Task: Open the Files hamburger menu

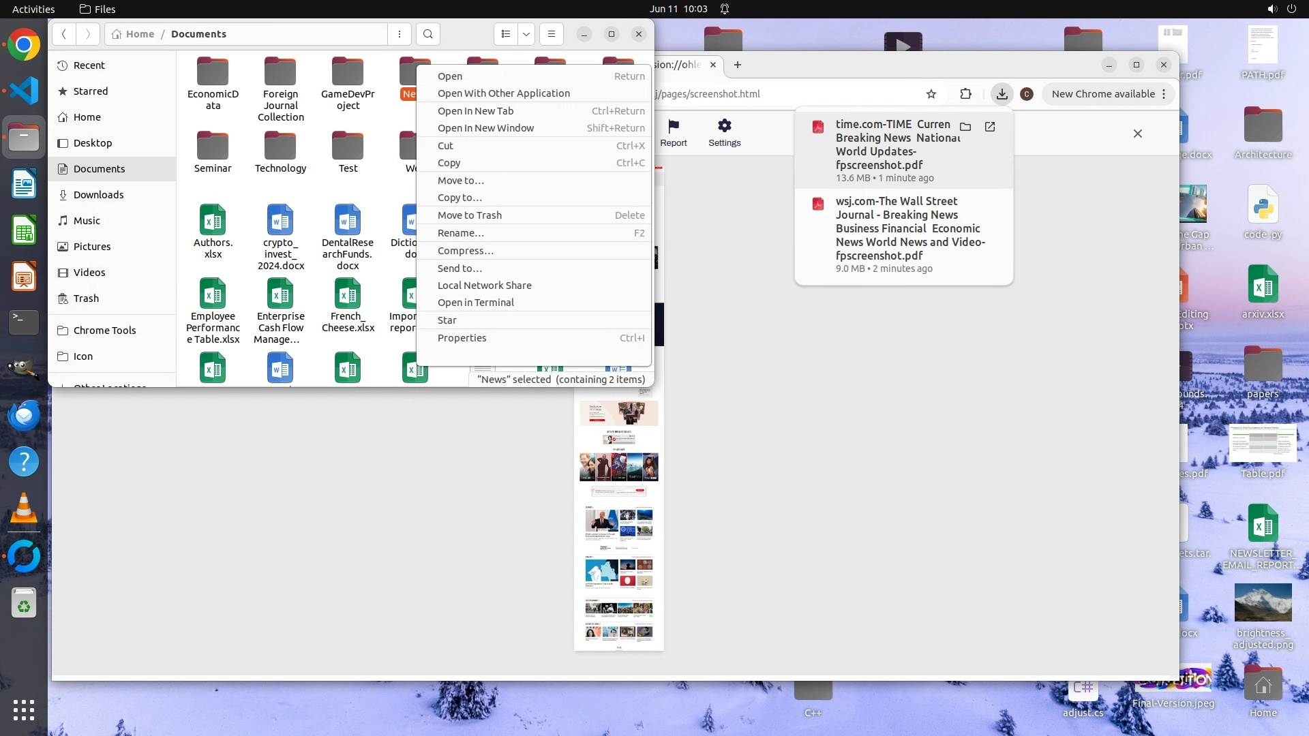Action: coord(552,34)
